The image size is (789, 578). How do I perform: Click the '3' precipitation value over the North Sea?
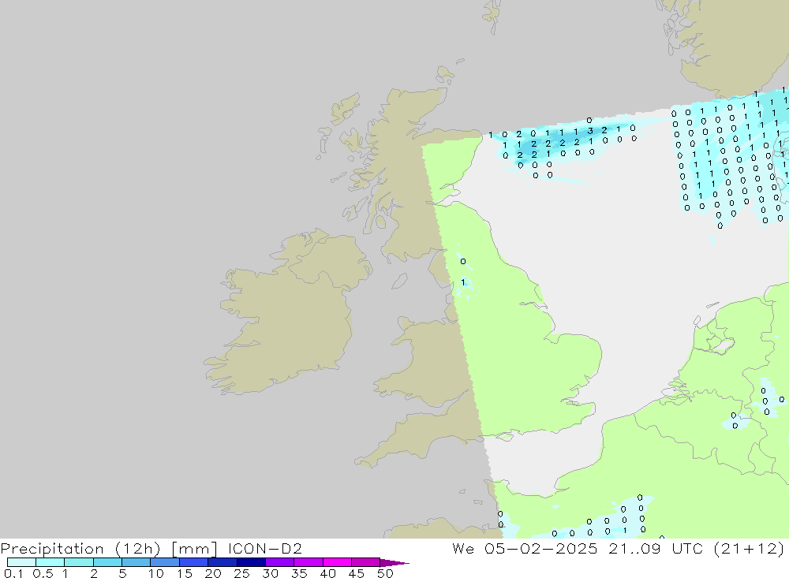pos(590,131)
